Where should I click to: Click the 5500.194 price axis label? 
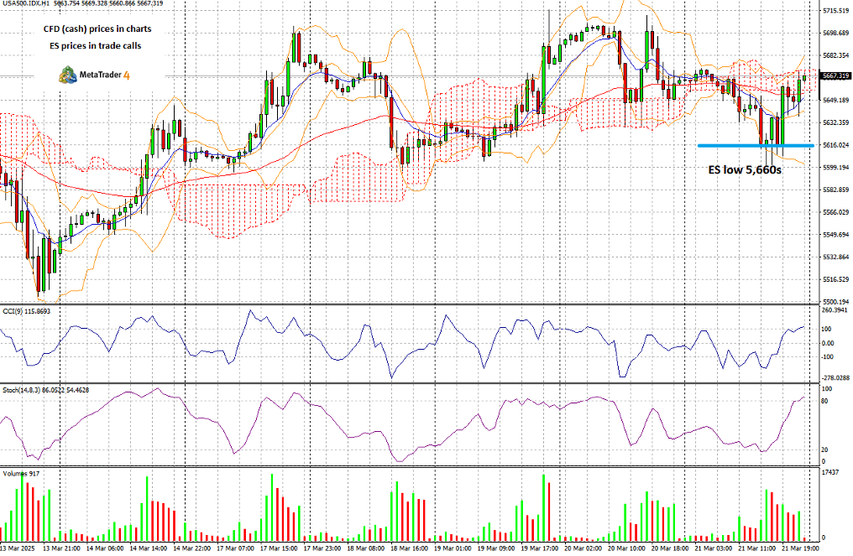coord(836,302)
